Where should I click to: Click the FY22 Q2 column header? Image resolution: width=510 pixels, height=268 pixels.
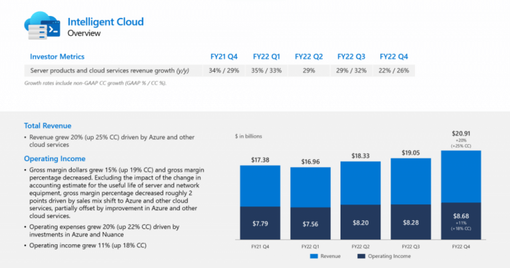(309, 56)
